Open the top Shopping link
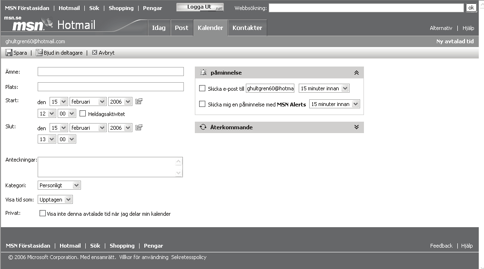484x269 pixels. coord(121,8)
